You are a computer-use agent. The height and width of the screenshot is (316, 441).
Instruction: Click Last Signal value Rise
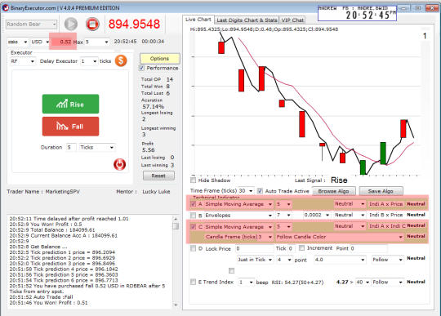(x=339, y=180)
